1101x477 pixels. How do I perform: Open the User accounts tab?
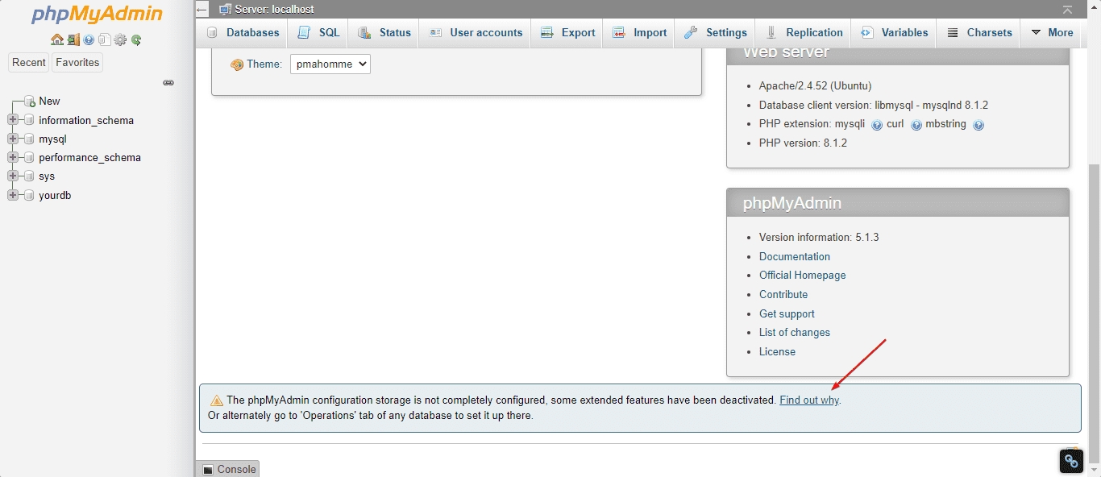476,33
